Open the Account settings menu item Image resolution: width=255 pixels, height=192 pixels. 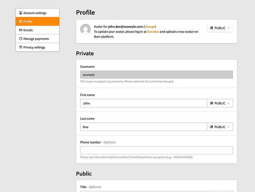(37, 13)
